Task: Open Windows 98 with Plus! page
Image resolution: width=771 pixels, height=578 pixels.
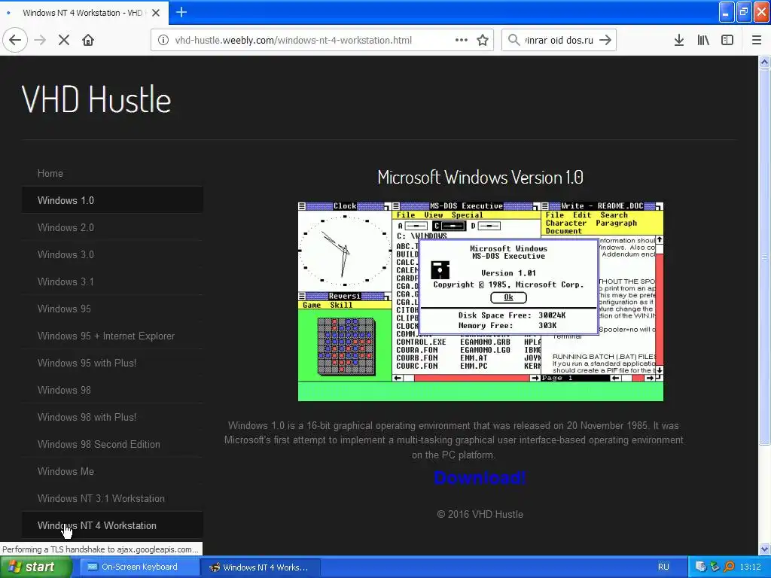Action: pyautogui.click(x=112, y=417)
